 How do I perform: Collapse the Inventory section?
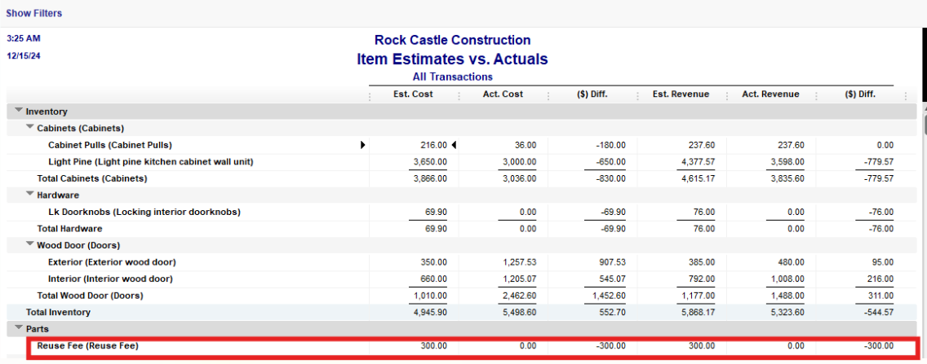pyautogui.click(x=18, y=112)
